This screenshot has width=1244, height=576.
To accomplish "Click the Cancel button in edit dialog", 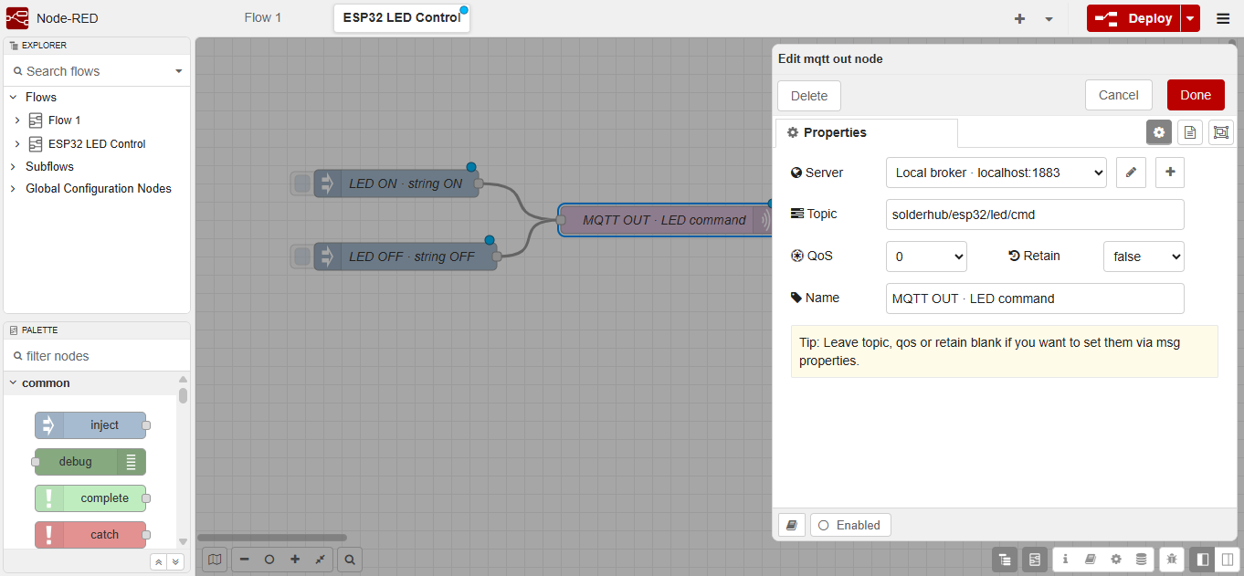I will pyautogui.click(x=1119, y=95).
